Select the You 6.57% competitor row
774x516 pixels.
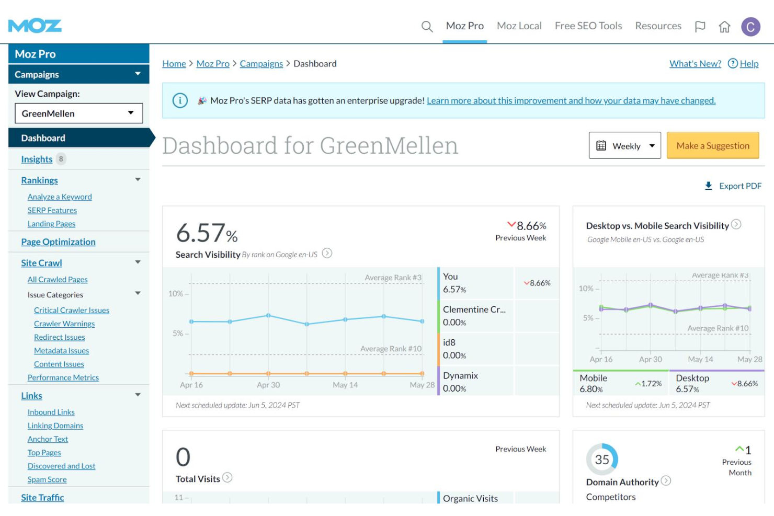pos(497,283)
